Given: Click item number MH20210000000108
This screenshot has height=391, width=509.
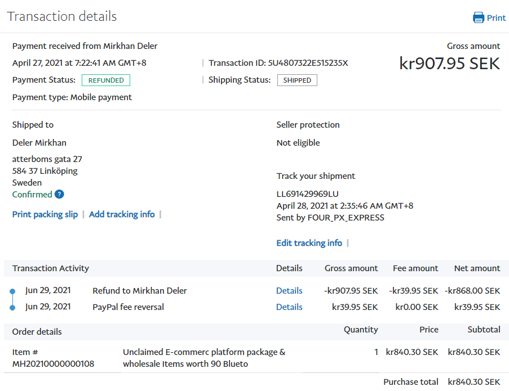Looking at the screenshot, I should click(53, 364).
